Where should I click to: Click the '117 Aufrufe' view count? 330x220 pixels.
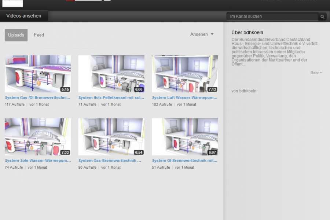[15, 104]
